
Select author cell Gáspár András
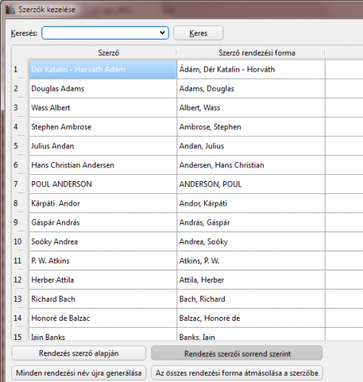(x=103, y=222)
